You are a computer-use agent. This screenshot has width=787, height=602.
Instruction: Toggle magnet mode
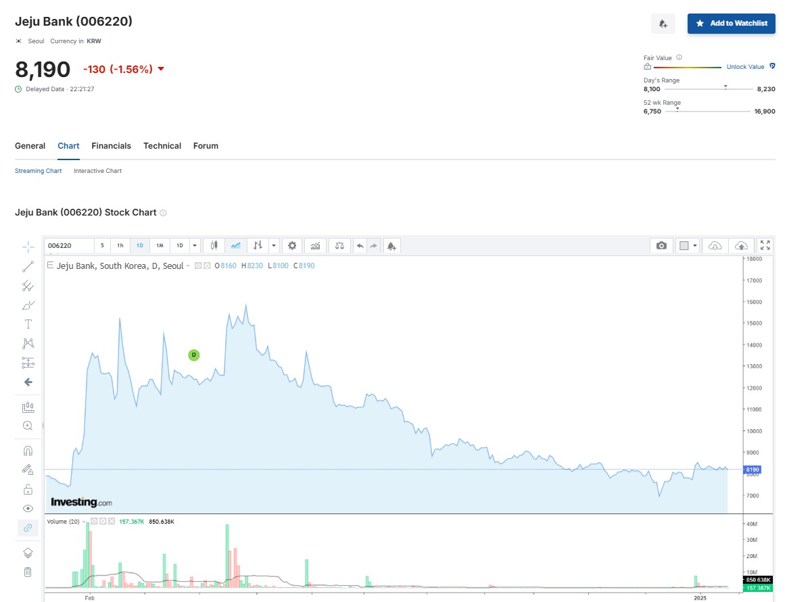coord(28,451)
